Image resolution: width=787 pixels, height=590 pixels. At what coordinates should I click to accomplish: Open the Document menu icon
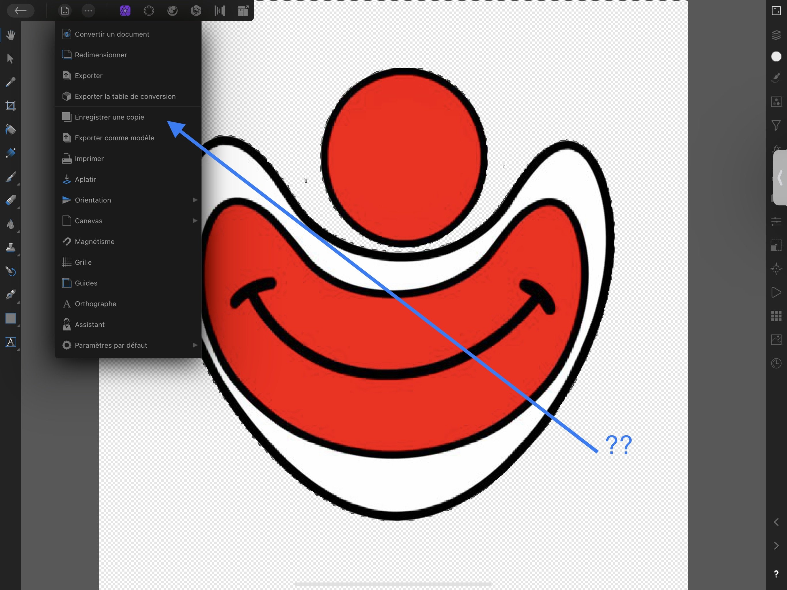click(x=65, y=11)
